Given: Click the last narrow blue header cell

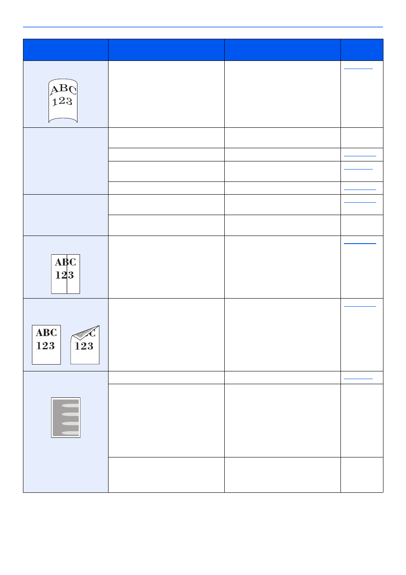Looking at the screenshot, I should [362, 50].
